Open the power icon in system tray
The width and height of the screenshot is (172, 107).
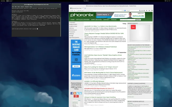(x=169, y=1)
